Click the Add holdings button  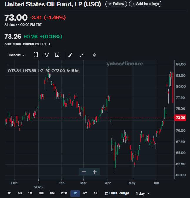pos(145,4)
